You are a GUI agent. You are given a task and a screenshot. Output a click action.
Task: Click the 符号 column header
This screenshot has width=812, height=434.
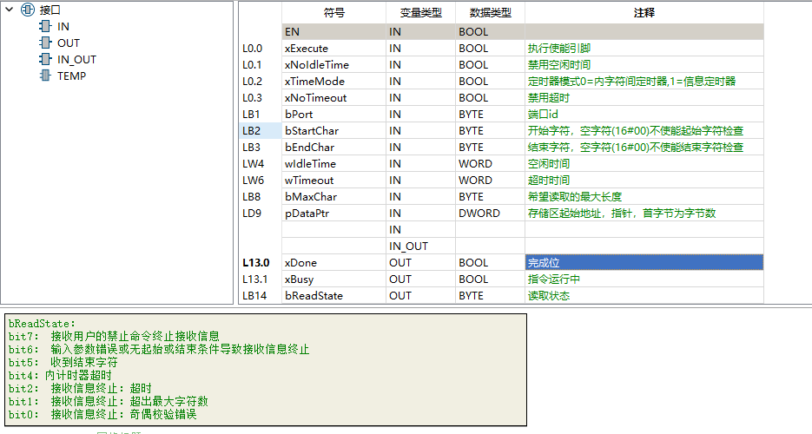pos(334,13)
